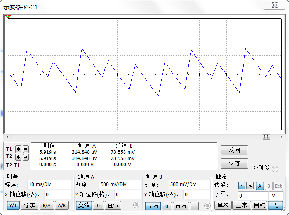Select rising edge trigger icon

(242, 186)
